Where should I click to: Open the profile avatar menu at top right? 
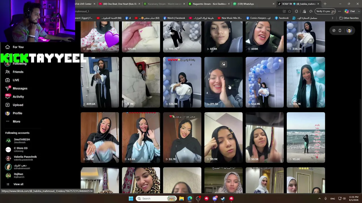(x=349, y=30)
